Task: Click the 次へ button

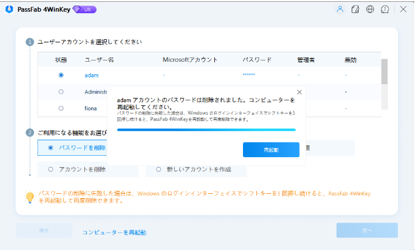Action: (367, 231)
